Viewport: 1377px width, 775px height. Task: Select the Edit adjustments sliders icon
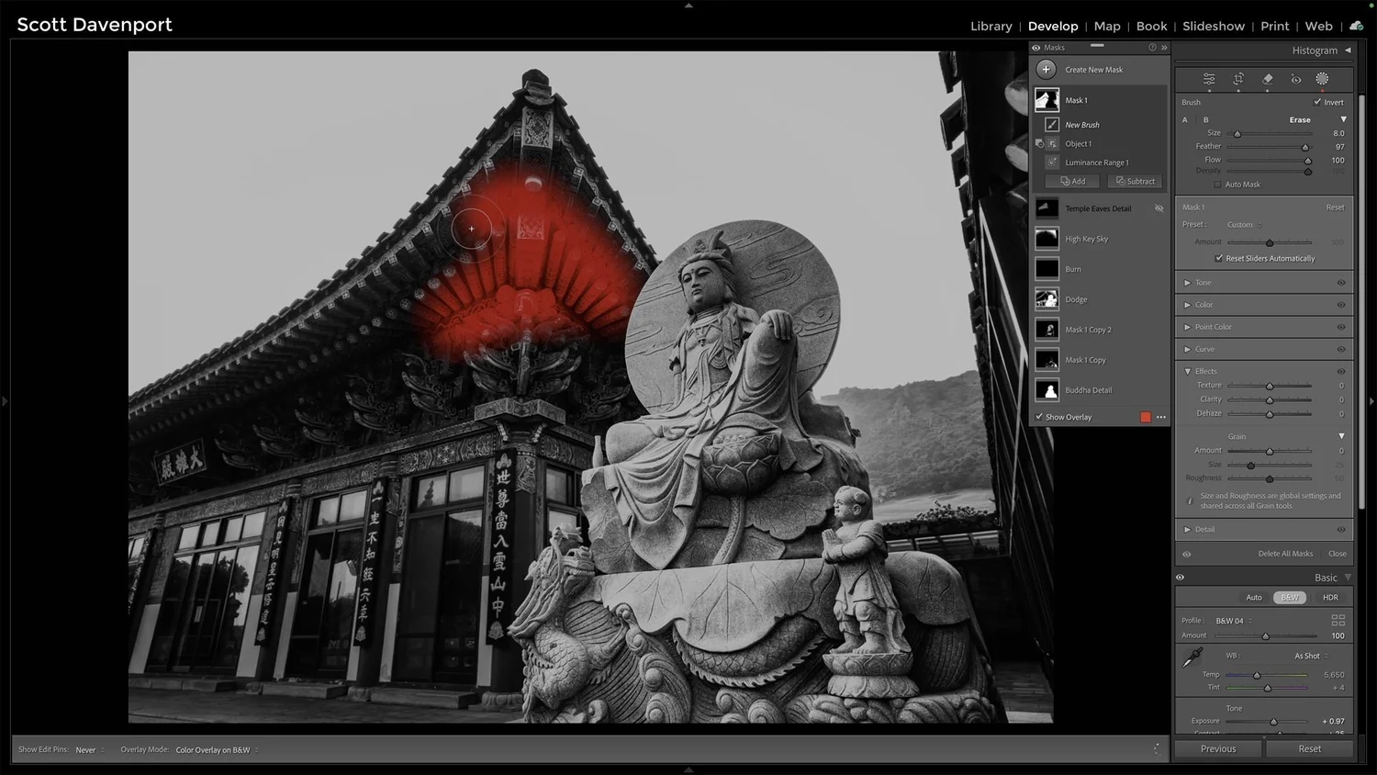click(1209, 79)
